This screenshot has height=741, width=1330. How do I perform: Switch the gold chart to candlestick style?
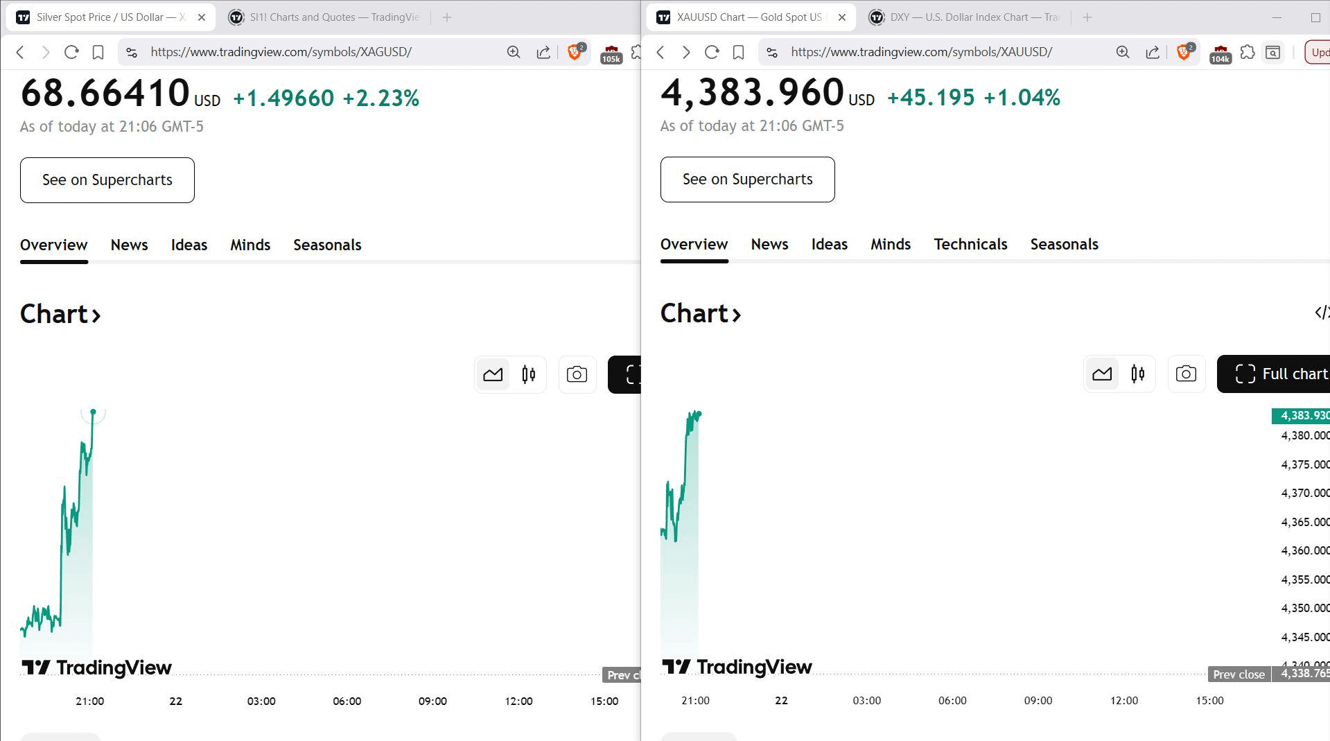click(1137, 374)
